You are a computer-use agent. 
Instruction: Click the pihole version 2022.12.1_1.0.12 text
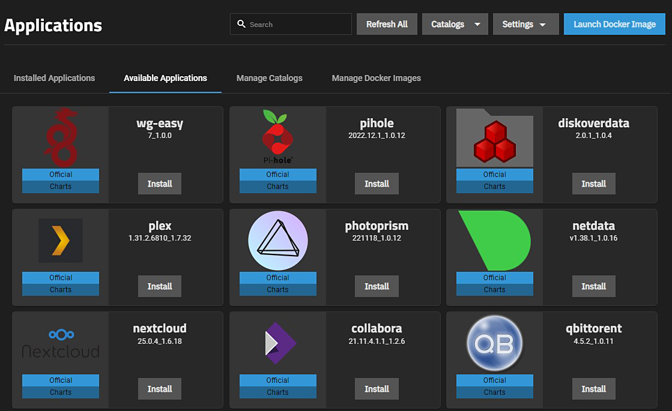377,135
